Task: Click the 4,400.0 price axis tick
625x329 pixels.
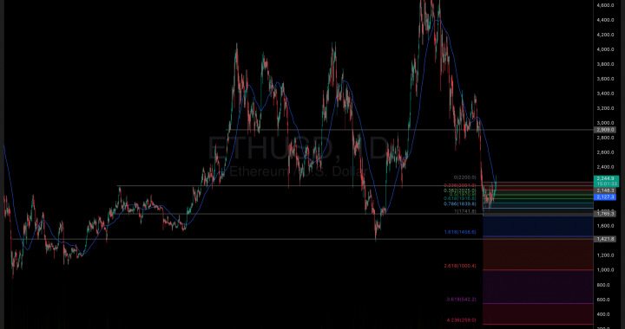Action: click(x=605, y=20)
